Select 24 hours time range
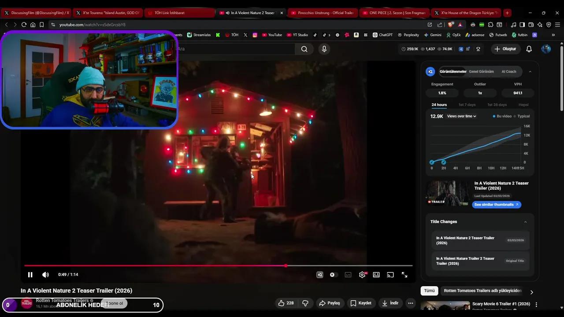This screenshot has height=317, width=564. pos(439,105)
